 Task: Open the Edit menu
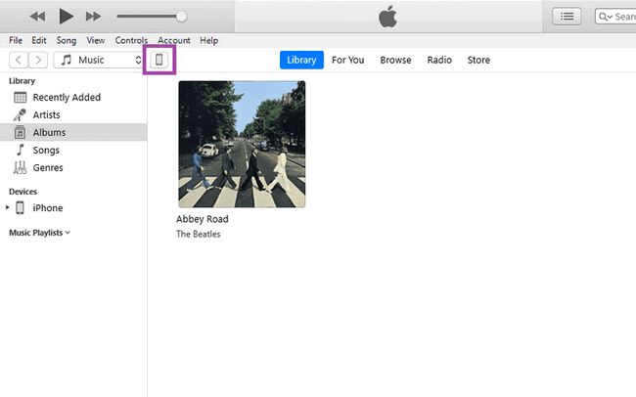tap(39, 40)
